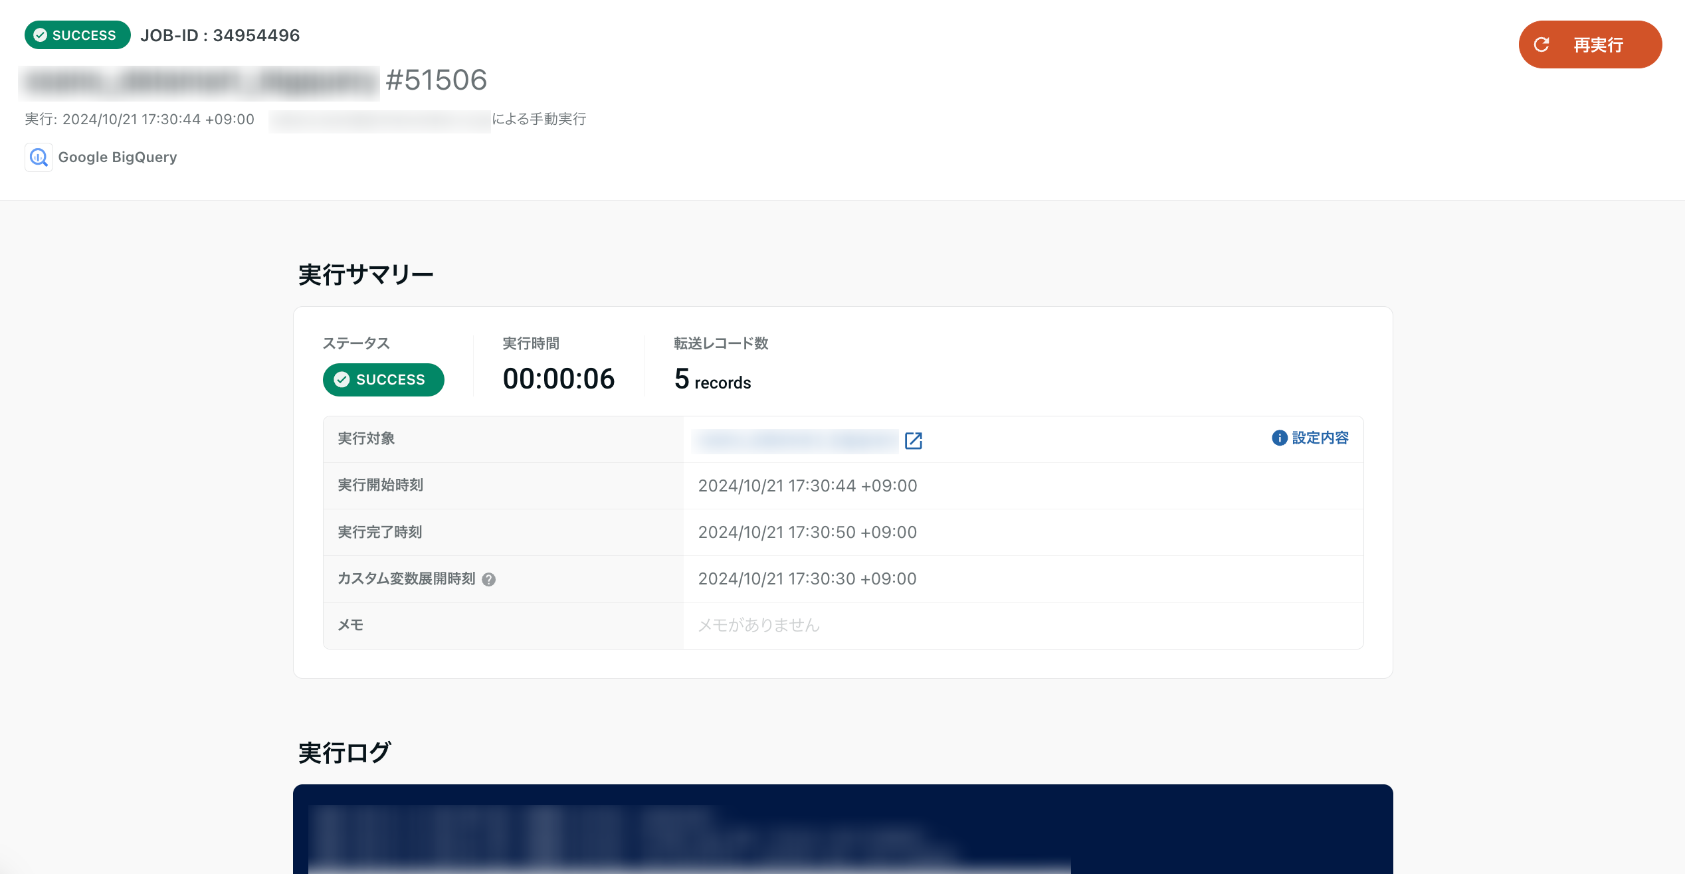Image resolution: width=1685 pixels, height=874 pixels.
Task: Click the 実行時間 value 00:00:06
Action: [x=559, y=379]
